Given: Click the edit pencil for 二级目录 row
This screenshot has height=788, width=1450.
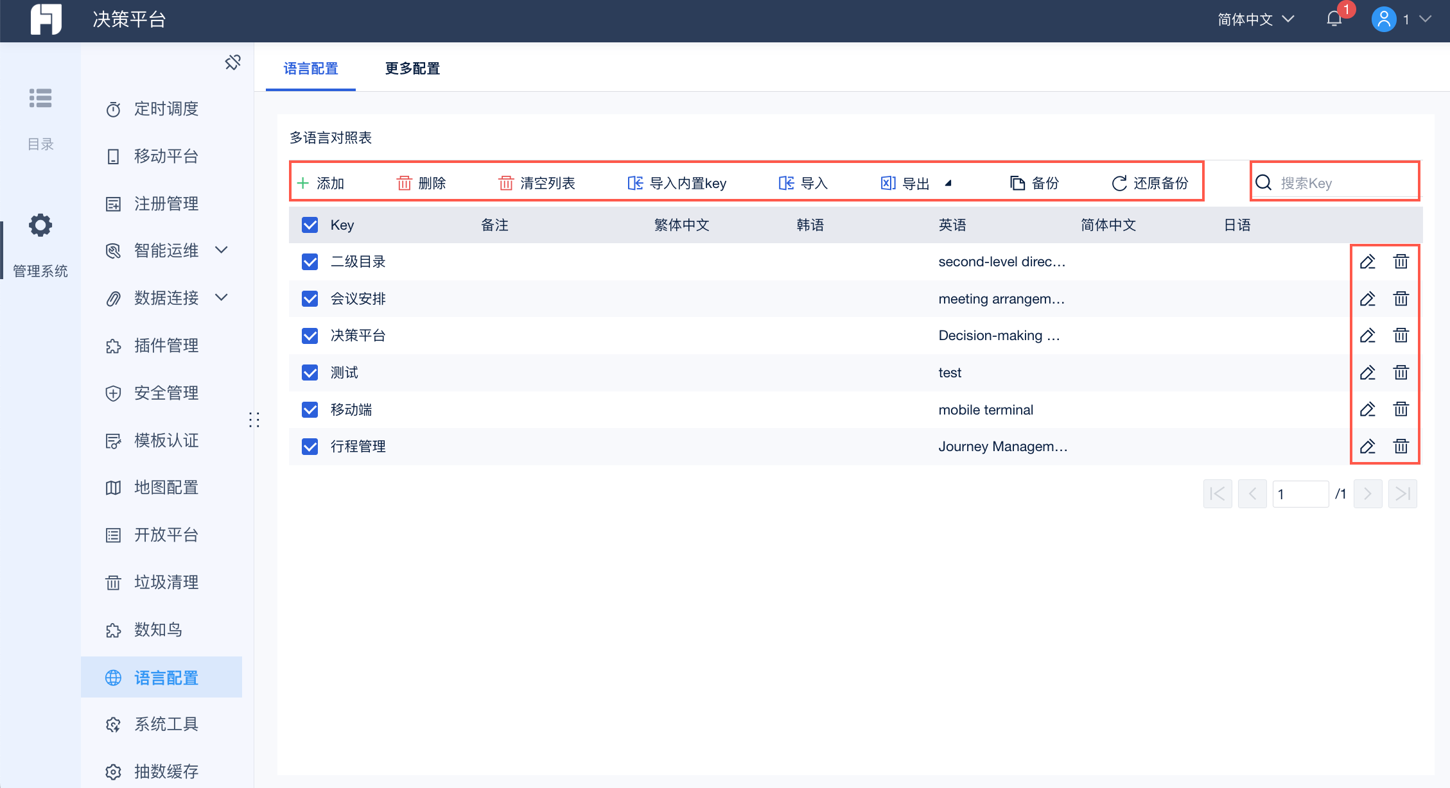Looking at the screenshot, I should (x=1367, y=262).
